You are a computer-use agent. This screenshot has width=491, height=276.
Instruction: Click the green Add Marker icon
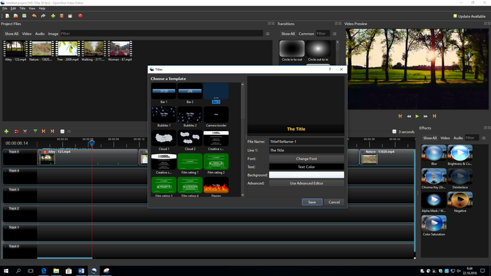(x=35, y=131)
